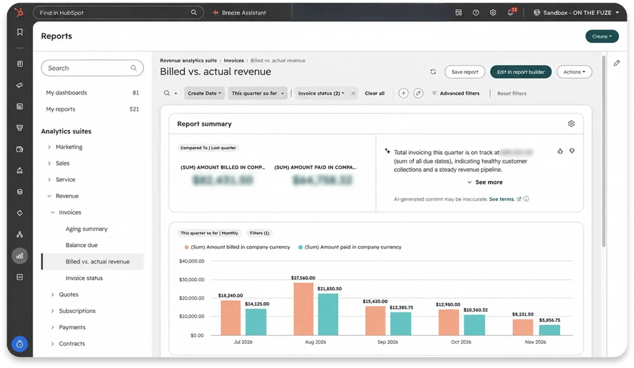Image resolution: width=634 pixels, height=368 pixels.
Task: Open the Report summary gear settings
Action: click(571, 124)
